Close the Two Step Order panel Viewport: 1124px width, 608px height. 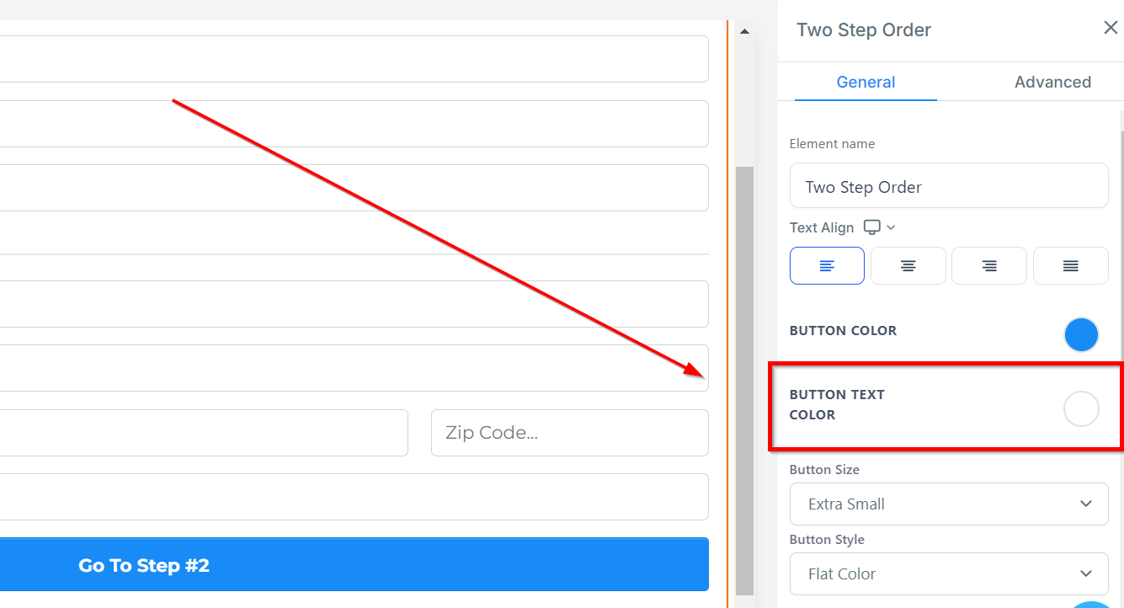1111,29
